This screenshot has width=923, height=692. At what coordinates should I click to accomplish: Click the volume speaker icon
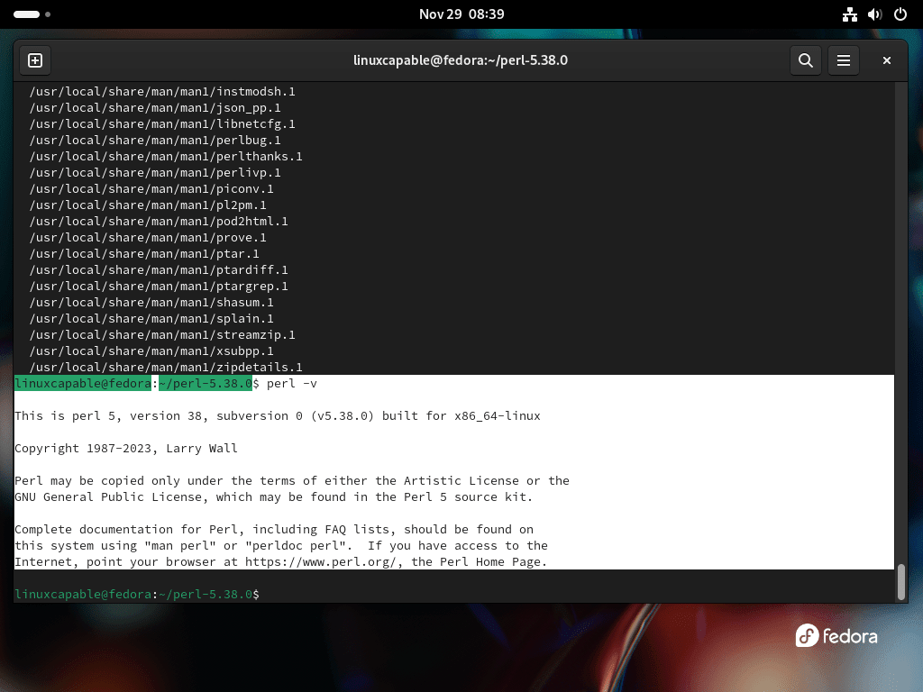coord(874,14)
